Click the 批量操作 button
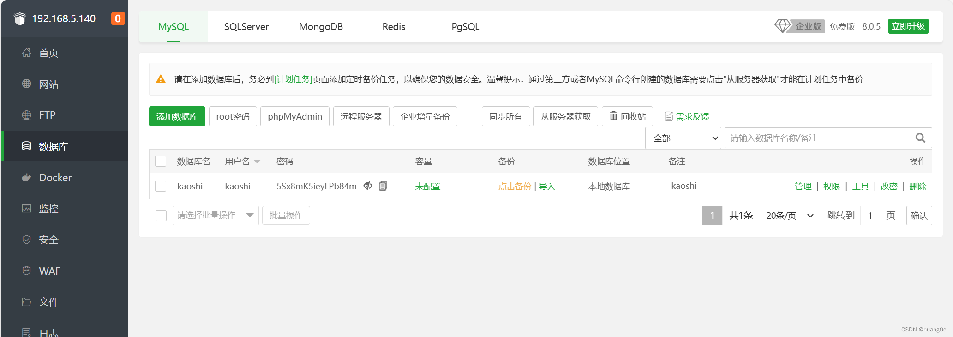The image size is (953, 337). pos(286,216)
